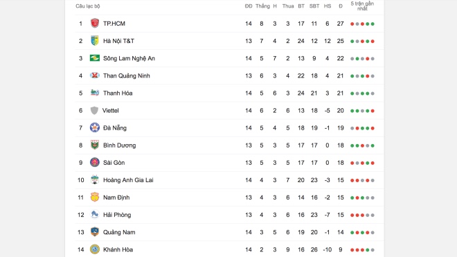Click the 5 trận gần nhất header
Image resolution: width=457 pixels, height=257 pixels.
pos(362,6)
